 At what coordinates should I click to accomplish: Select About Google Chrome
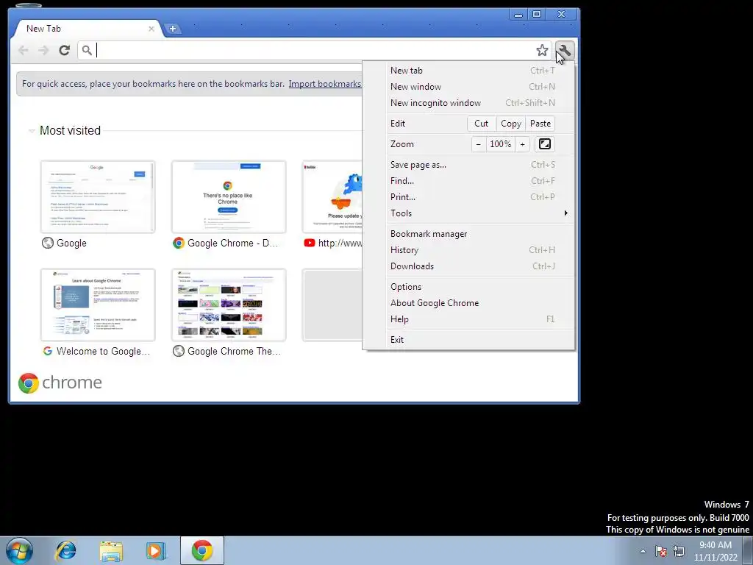(x=480, y=303)
